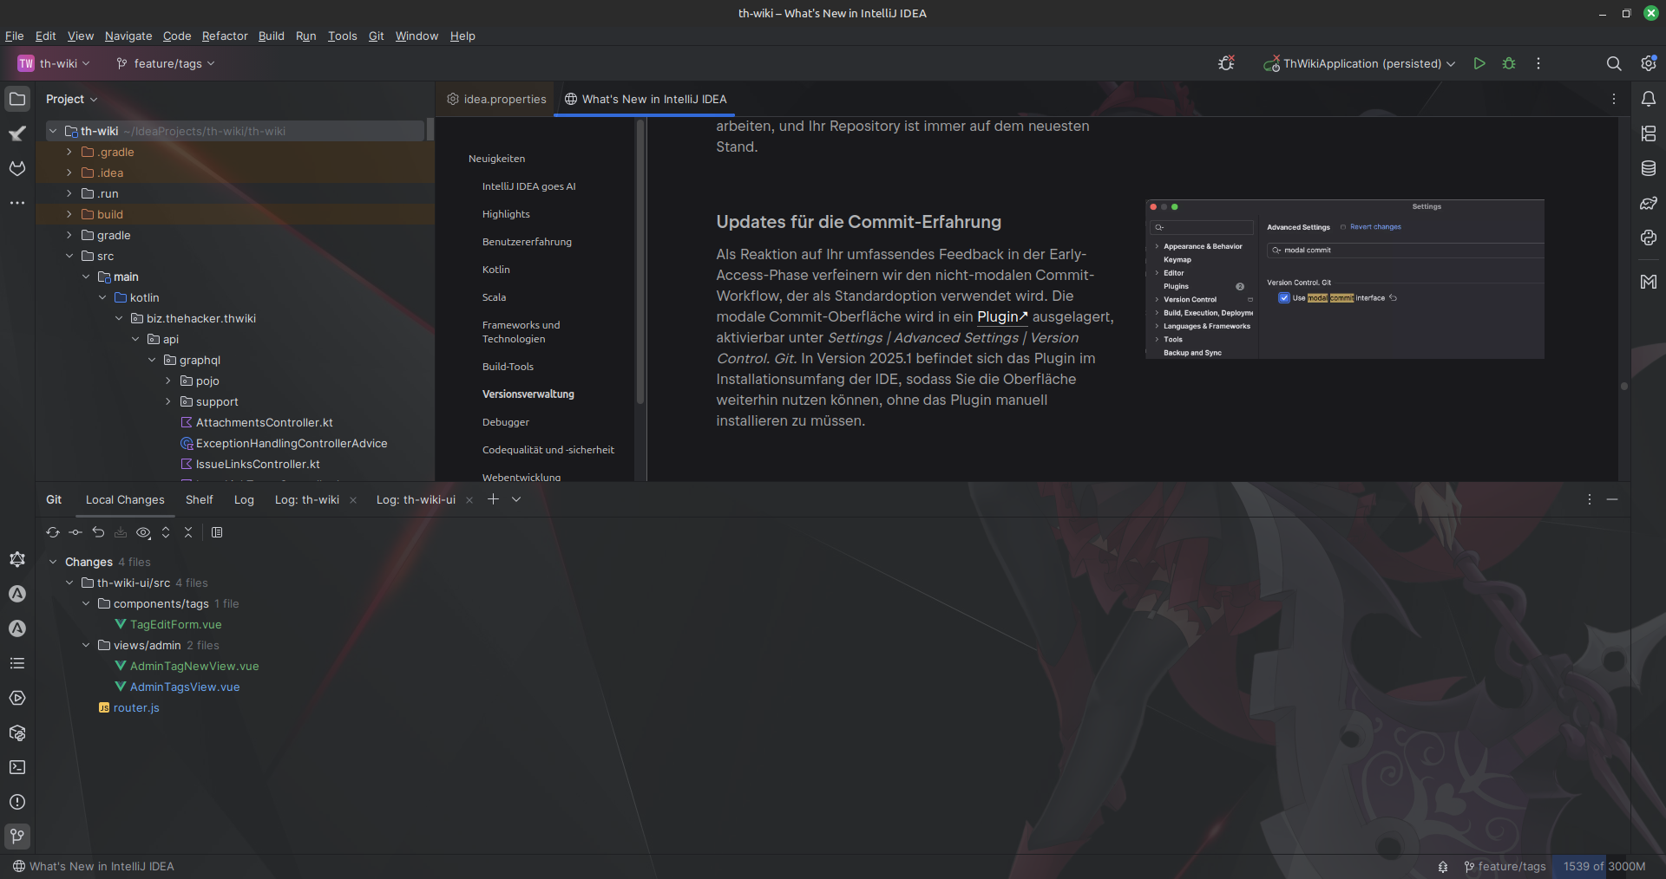The image size is (1666, 879).
Task: Collapse the Changes node in Local Changes
Action: (53, 562)
